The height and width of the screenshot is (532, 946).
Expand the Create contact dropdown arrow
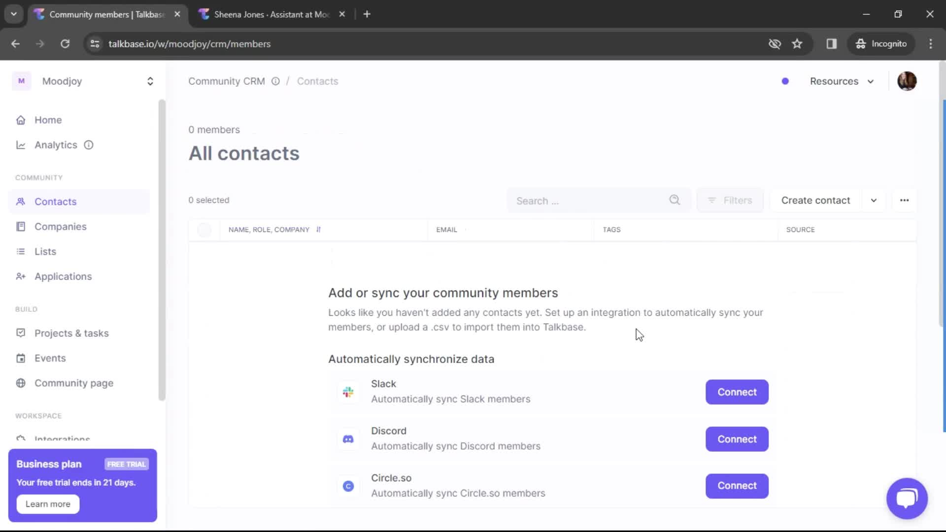tap(874, 200)
